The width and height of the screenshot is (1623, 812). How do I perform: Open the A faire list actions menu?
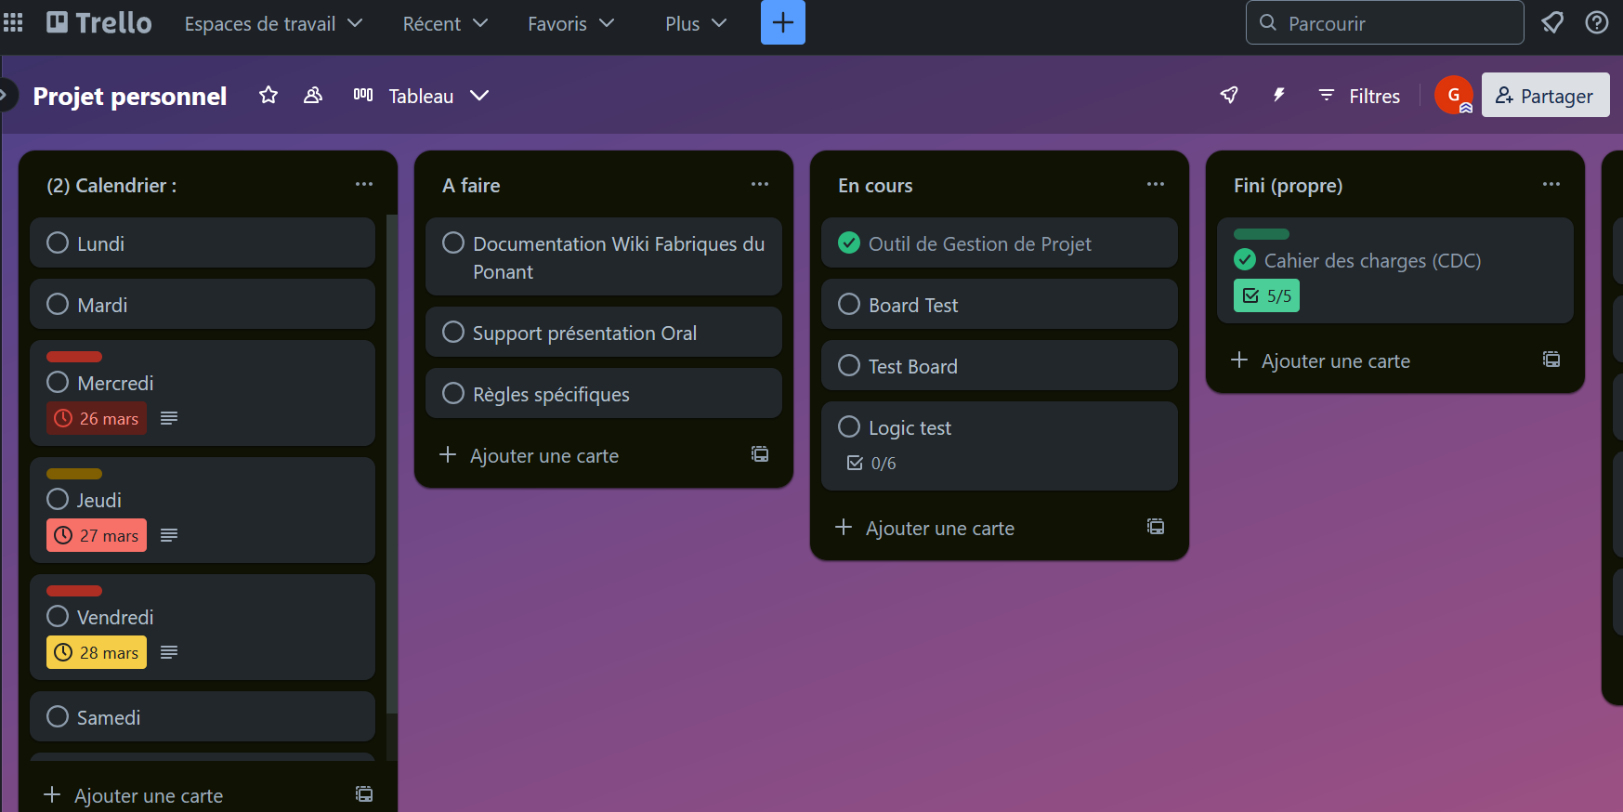click(x=759, y=185)
